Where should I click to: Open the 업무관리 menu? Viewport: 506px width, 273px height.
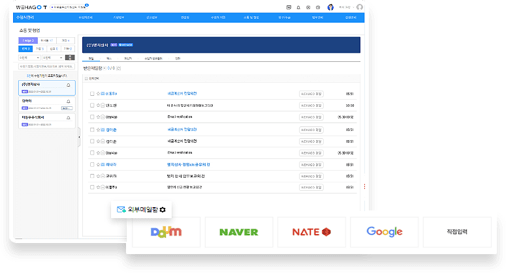click(317, 18)
